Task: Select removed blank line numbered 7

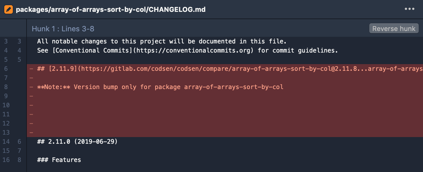Action: click(x=225, y=78)
